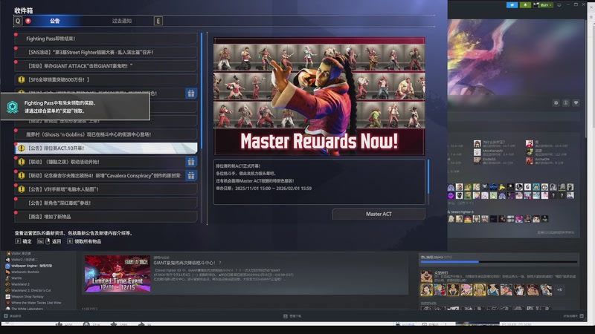Click the announcement detail text scrollbar
This screenshot has height=334, width=595.
(x=428, y=177)
